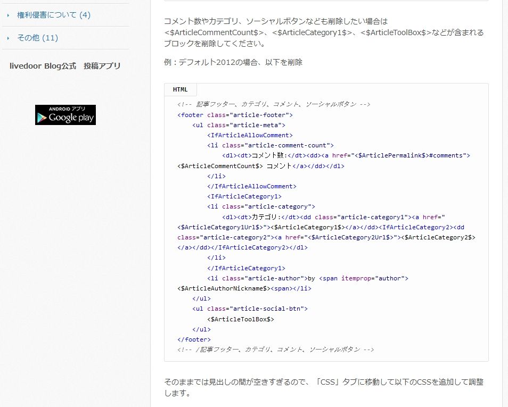The width and height of the screenshot is (508, 407).
Task: Click the livedoor Blog公式 投稿アプリ heading
Action: coord(65,65)
